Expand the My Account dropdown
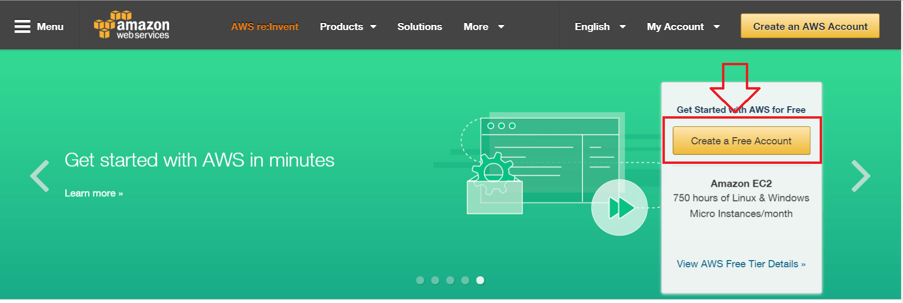903x303 pixels. (683, 27)
